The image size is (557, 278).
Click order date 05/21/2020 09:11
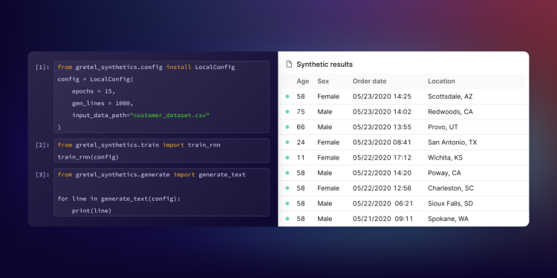pyautogui.click(x=382, y=219)
